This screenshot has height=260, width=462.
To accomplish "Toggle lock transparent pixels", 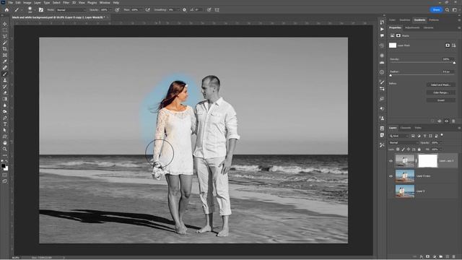I will coord(398,149).
